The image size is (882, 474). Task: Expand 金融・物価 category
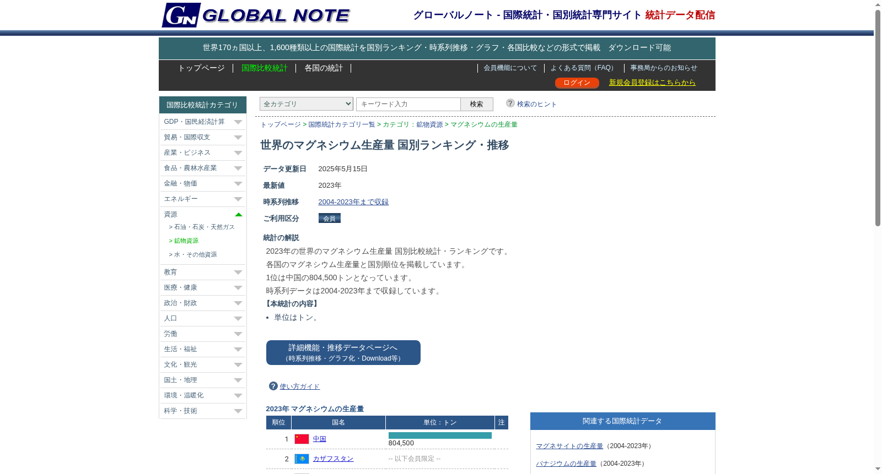[x=202, y=183]
